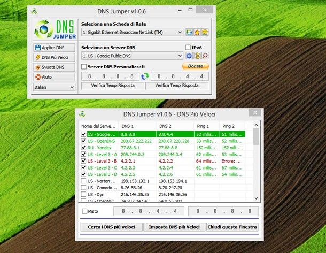Uncheck the US - OpenDNS checkbox
The height and width of the screenshot is (253, 326).
click(83, 141)
